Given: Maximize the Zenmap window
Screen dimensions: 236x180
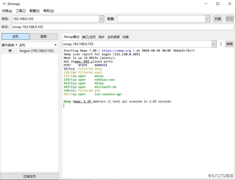Looking at the screenshot, I should click(x=218, y=4).
